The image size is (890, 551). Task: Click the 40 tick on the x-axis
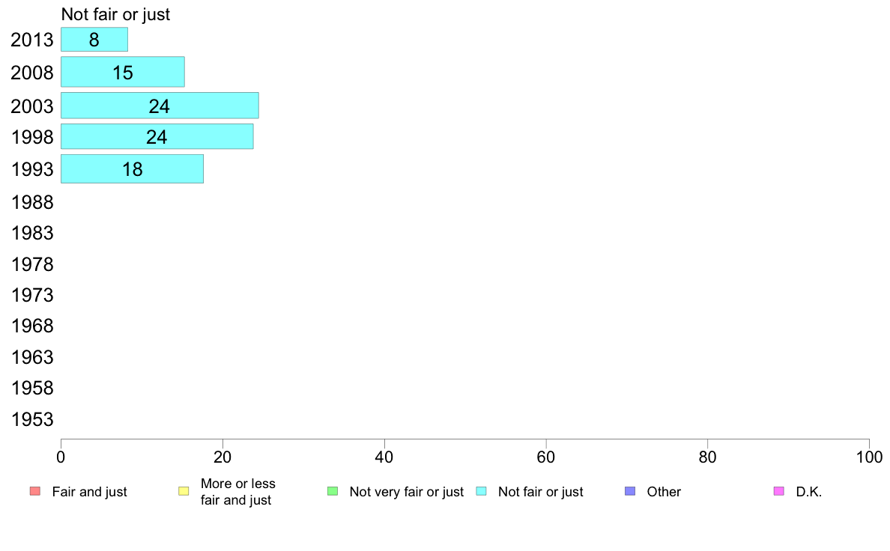pyautogui.click(x=384, y=457)
